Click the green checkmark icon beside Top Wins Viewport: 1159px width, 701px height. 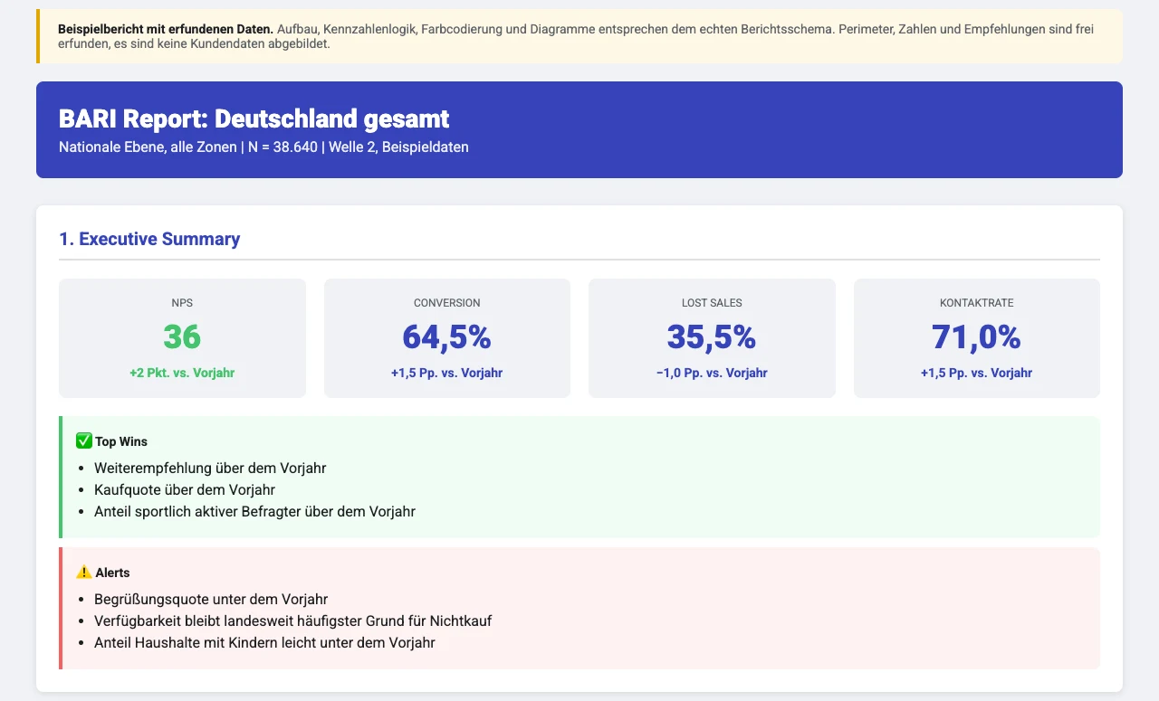click(83, 440)
